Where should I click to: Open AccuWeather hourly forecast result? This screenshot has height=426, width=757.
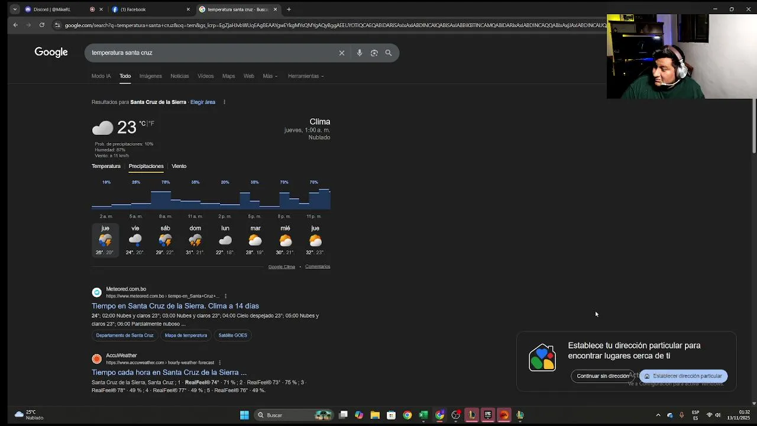[169, 372]
